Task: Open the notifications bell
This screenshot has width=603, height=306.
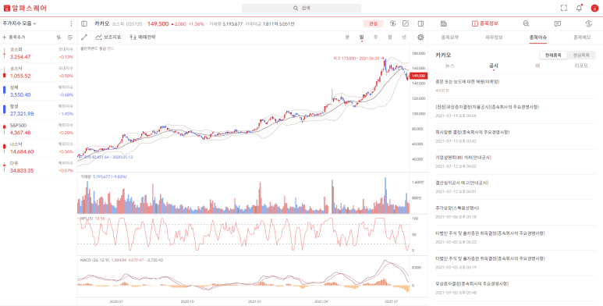Action: pyautogui.click(x=579, y=8)
